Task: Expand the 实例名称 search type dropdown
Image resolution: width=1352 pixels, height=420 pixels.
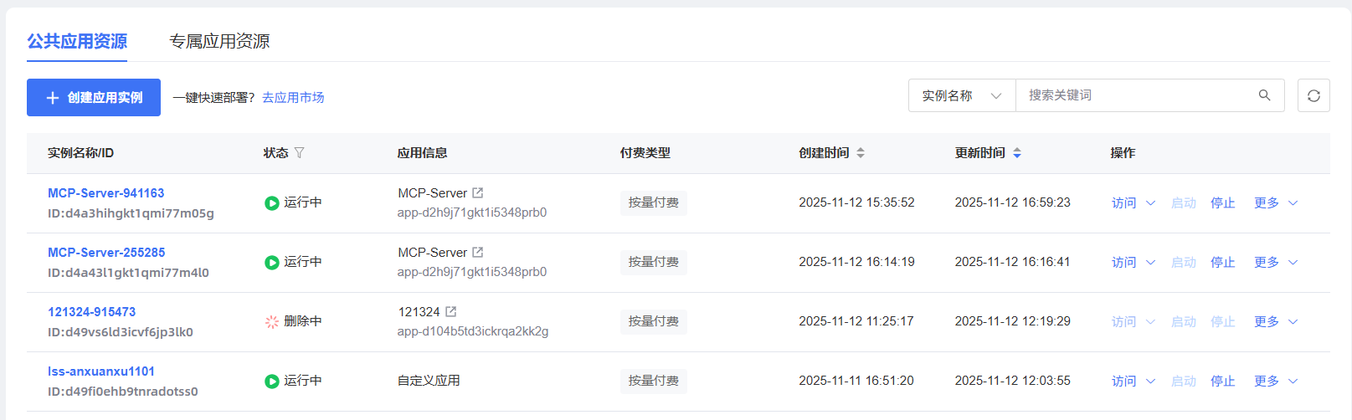Action: 962,95
